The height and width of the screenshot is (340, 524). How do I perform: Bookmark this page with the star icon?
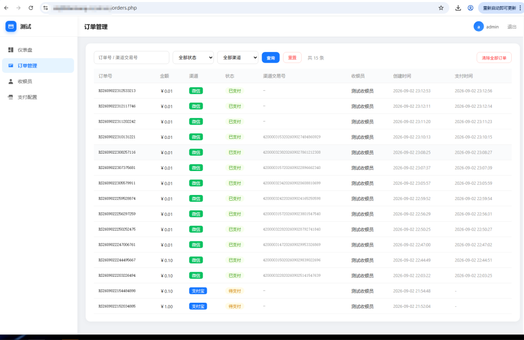[x=441, y=8]
